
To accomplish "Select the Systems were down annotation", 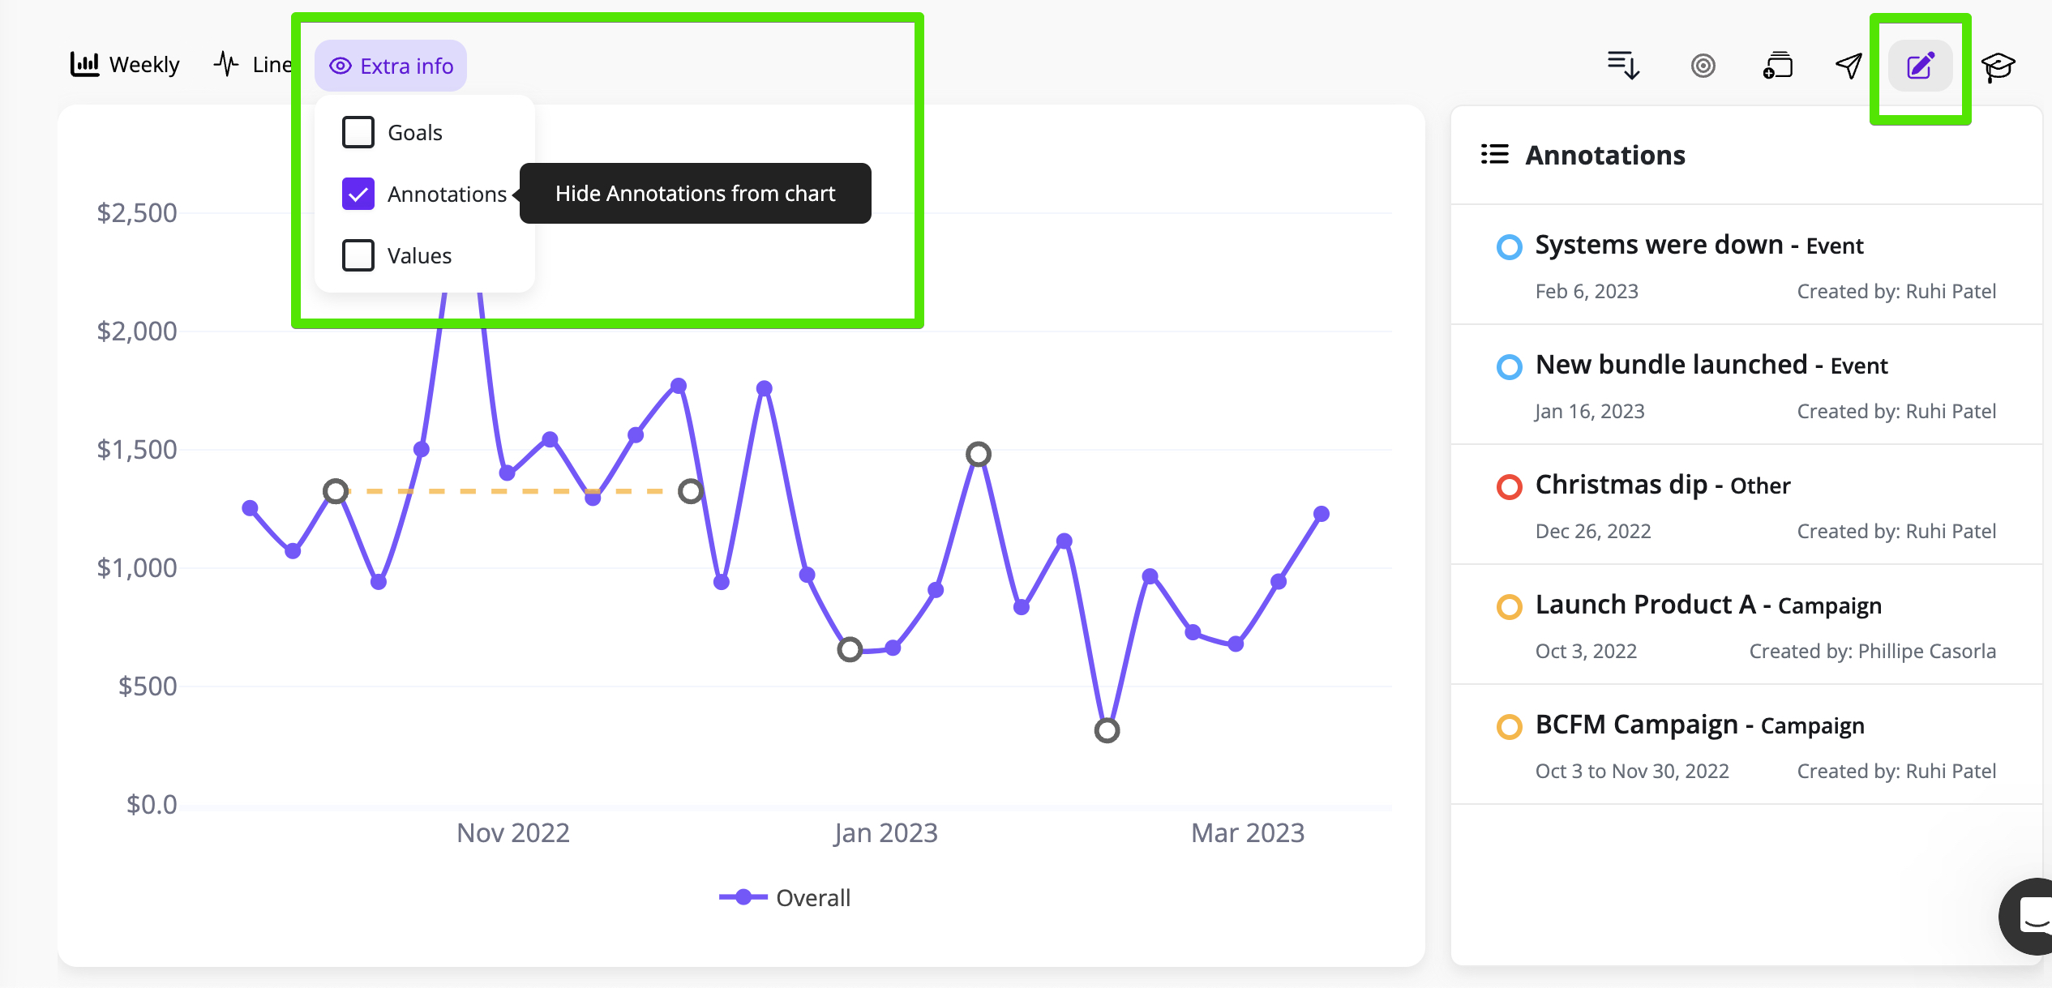I will coord(1658,245).
